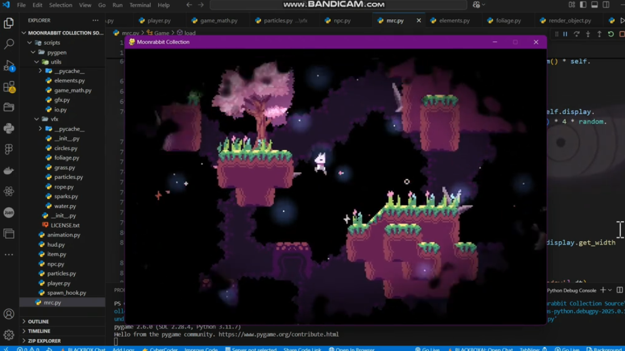Open the Manage gear icon
Viewport: 625px width, 351px height.
(9, 335)
